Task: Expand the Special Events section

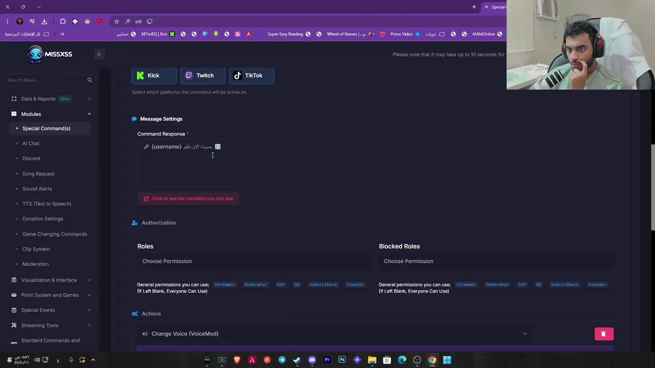Action: pyautogui.click(x=89, y=310)
